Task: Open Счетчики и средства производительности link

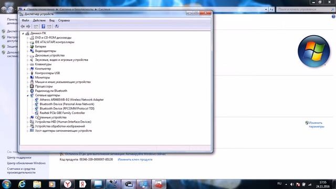Action: click(x=21, y=171)
